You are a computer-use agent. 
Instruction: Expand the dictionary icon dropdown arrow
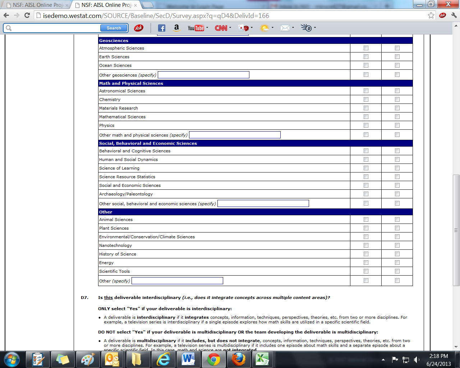pyautogui.click(x=315, y=28)
